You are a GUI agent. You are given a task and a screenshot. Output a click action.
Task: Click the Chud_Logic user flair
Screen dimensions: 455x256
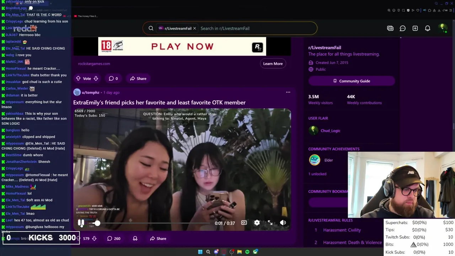[x=331, y=130]
